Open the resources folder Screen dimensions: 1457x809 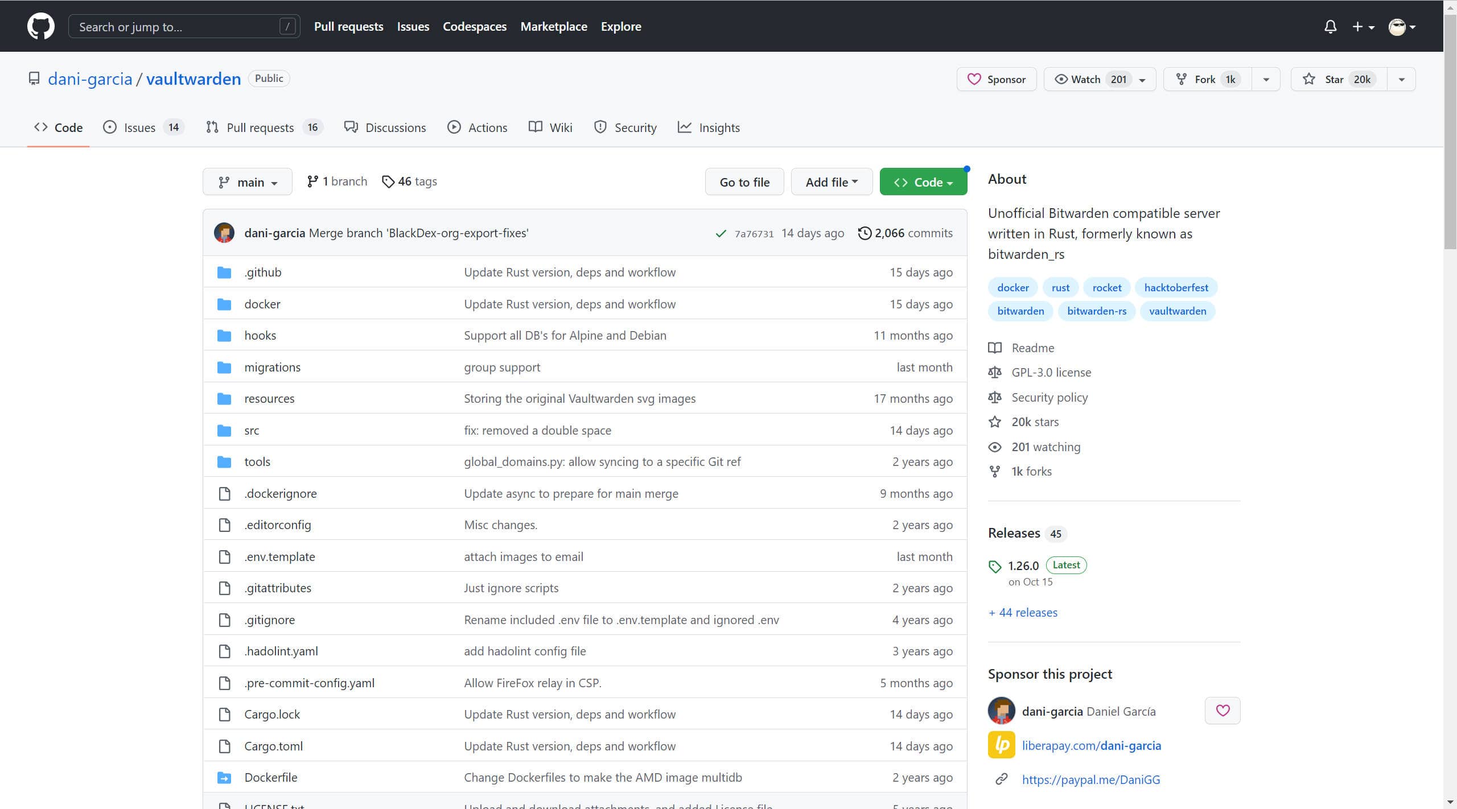coord(269,399)
